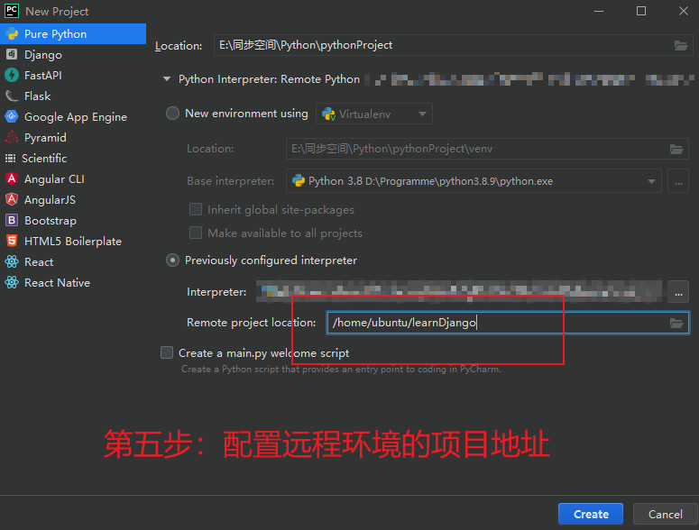699x530 pixels.
Task: Select the FastAPI project type
Action: point(73,76)
